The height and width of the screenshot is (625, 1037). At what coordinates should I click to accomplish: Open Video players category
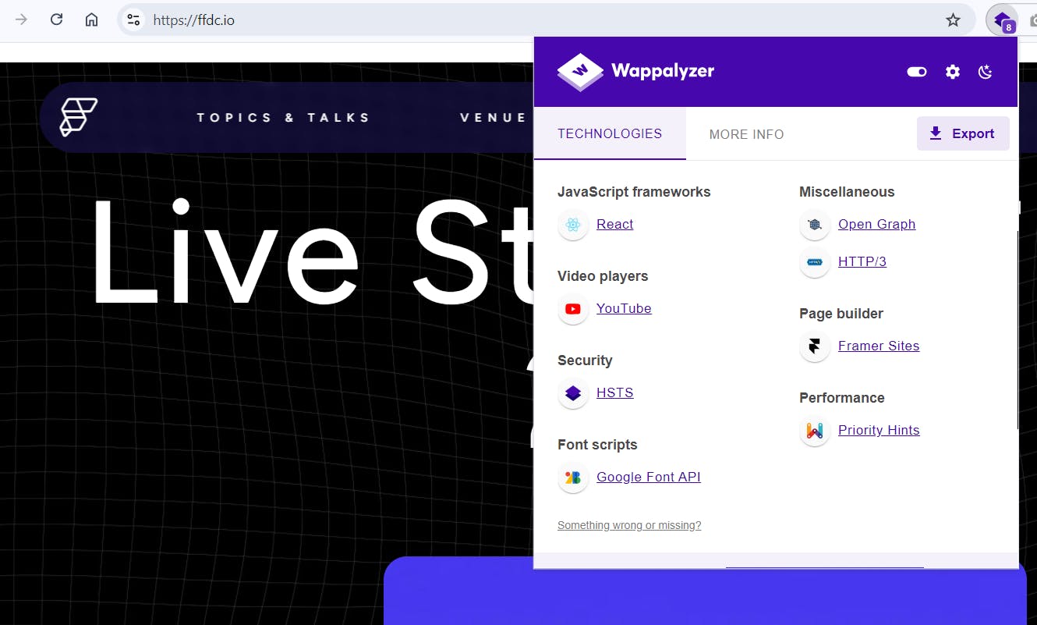603,276
